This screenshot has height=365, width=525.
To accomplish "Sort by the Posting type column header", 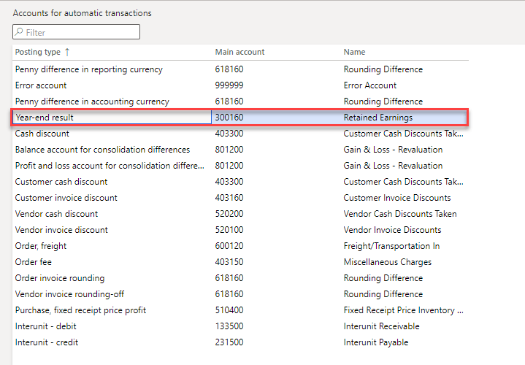I will click(x=37, y=52).
